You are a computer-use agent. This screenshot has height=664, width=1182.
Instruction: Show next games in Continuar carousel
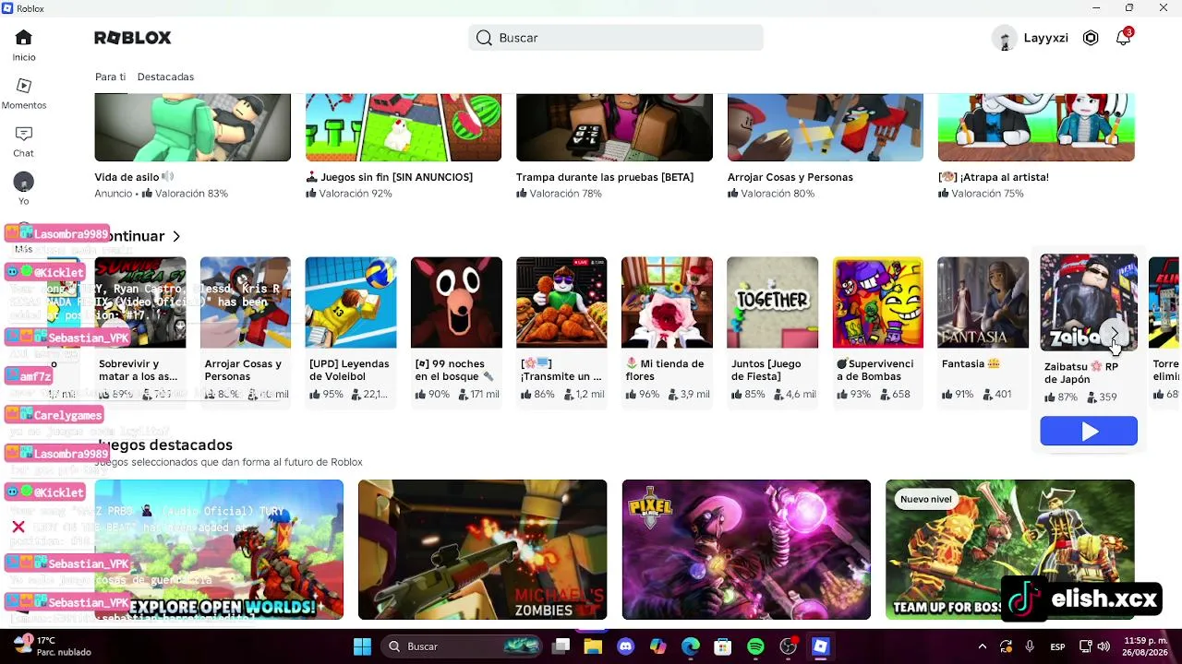pyautogui.click(x=1115, y=334)
